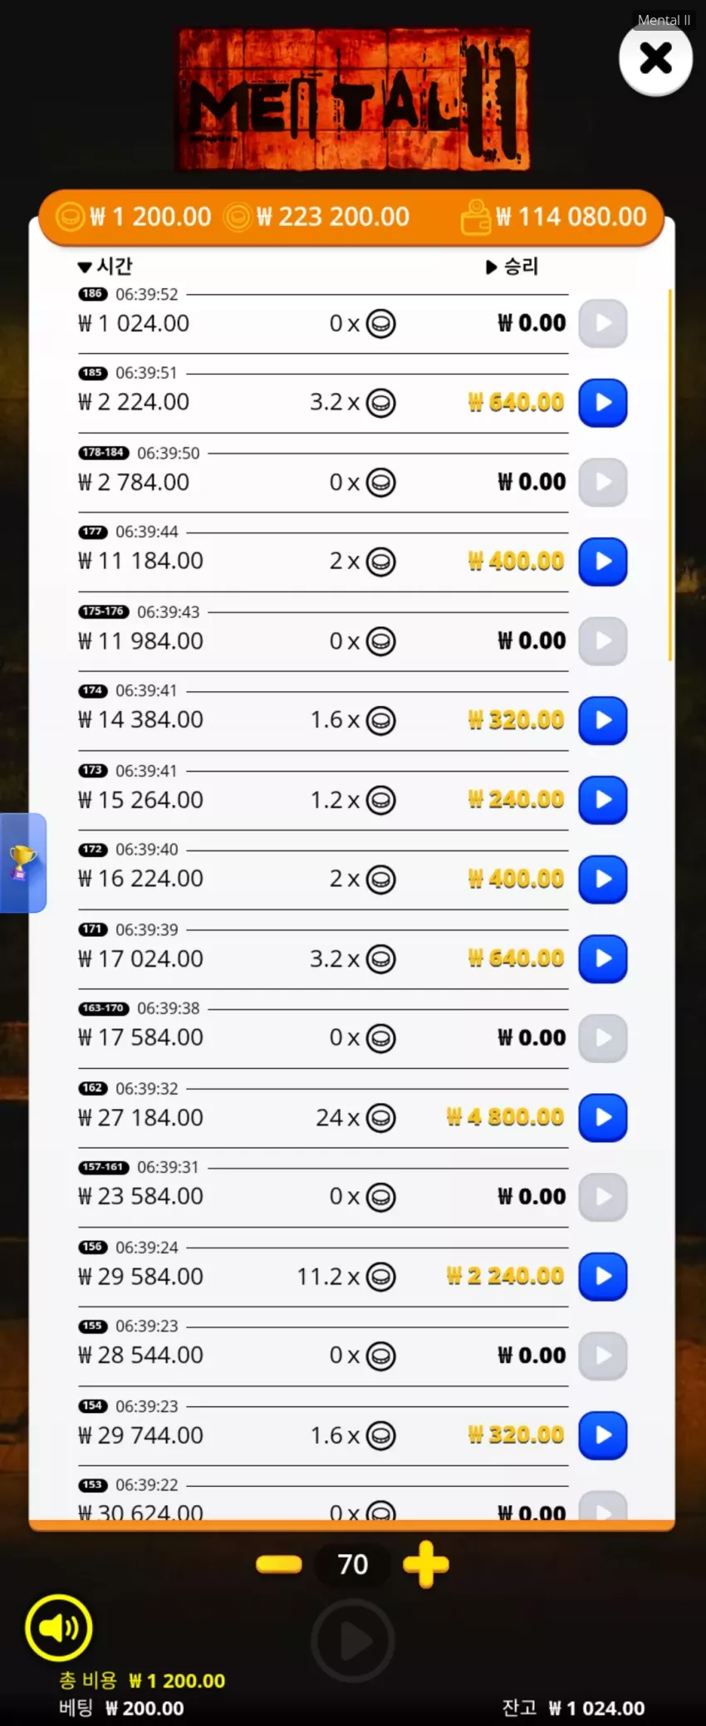Increase the value with plus button

[426, 1564]
